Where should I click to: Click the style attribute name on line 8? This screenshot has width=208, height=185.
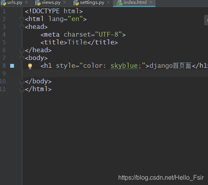66,66
